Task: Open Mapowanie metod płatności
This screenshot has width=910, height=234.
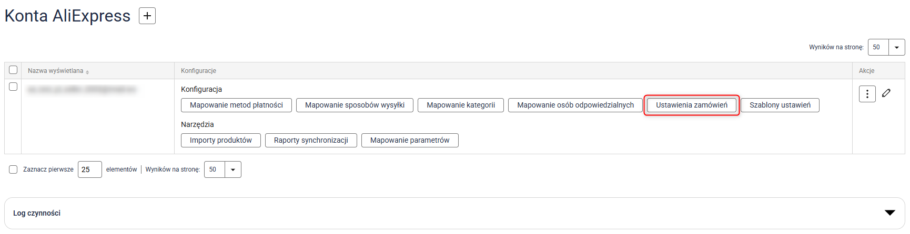Action: pyautogui.click(x=236, y=105)
